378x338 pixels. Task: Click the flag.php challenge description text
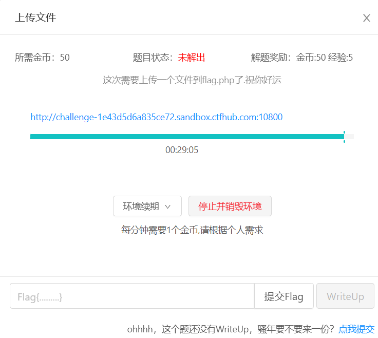coord(192,80)
